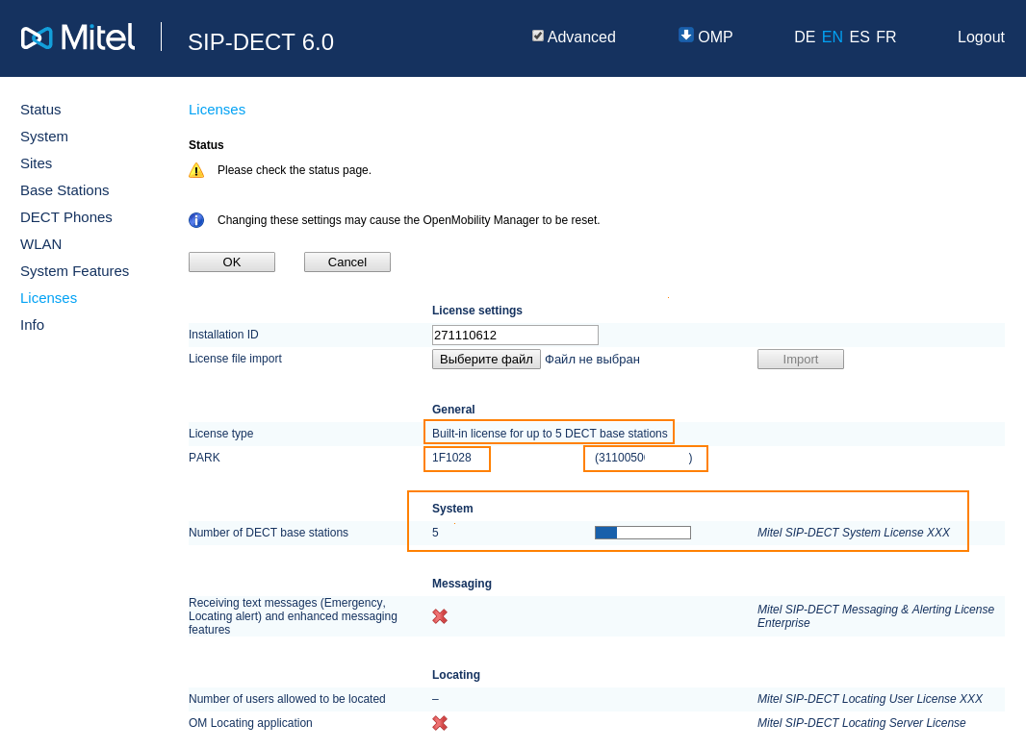The height and width of the screenshot is (749, 1026).
Task: Click the yellow warning status icon
Action: (x=196, y=170)
